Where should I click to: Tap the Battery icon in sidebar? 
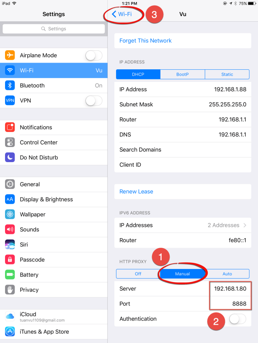tap(10, 274)
